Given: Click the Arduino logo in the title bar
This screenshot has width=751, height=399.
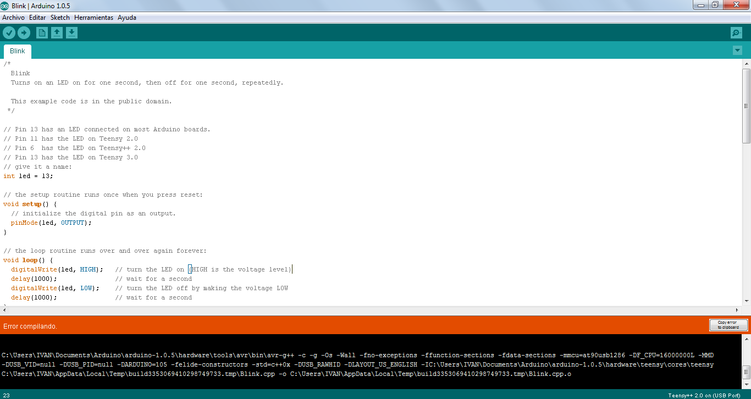Looking at the screenshot, I should pos(5,5).
